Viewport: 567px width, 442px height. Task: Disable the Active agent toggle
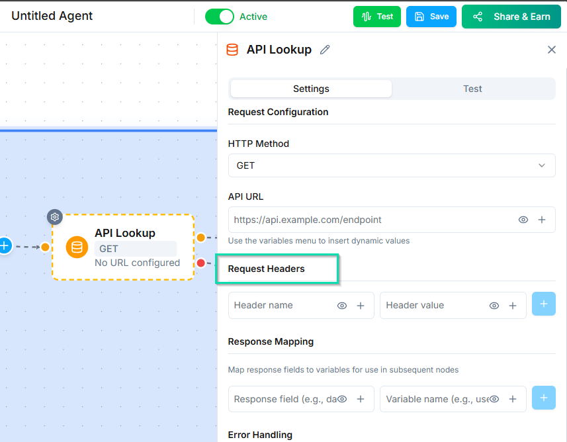tap(220, 17)
